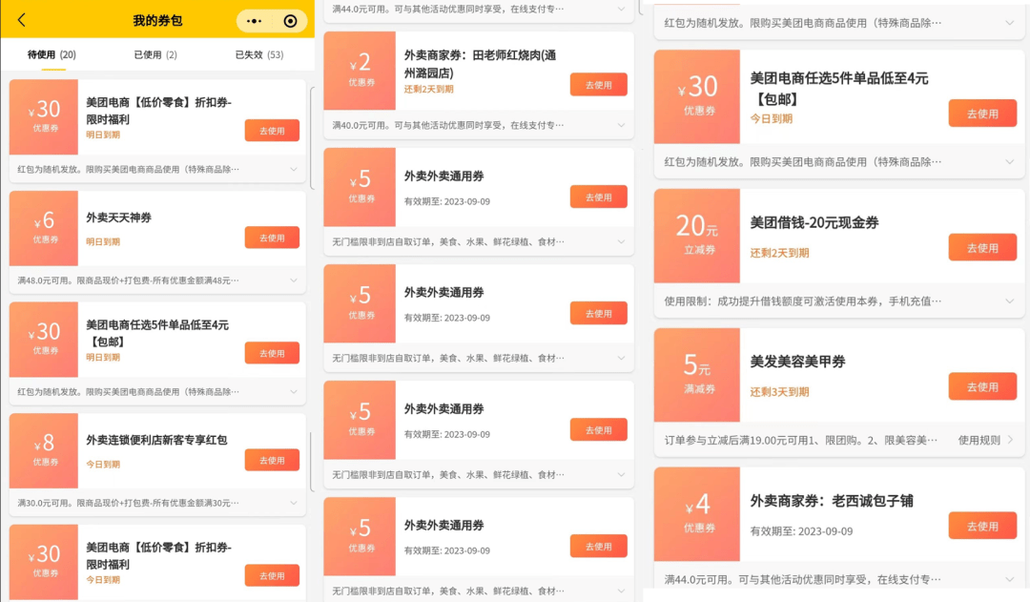Image resolution: width=1030 pixels, height=602 pixels.
Task: Tap the ¥2 badge for 田老师红烧肉 coupon
Action: click(x=360, y=71)
